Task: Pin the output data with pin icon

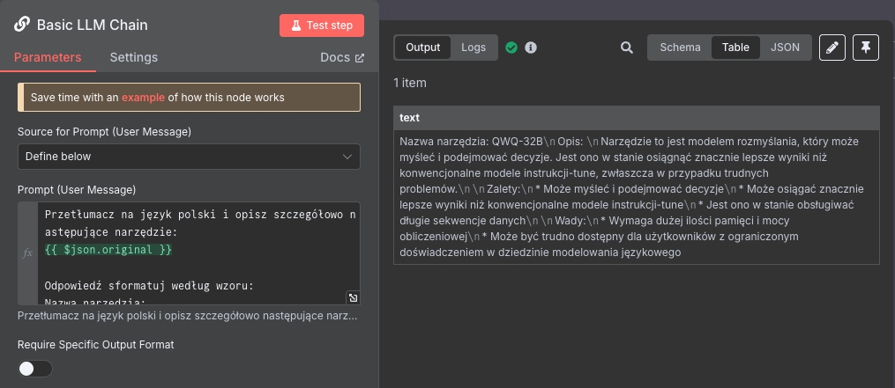Action: (866, 48)
